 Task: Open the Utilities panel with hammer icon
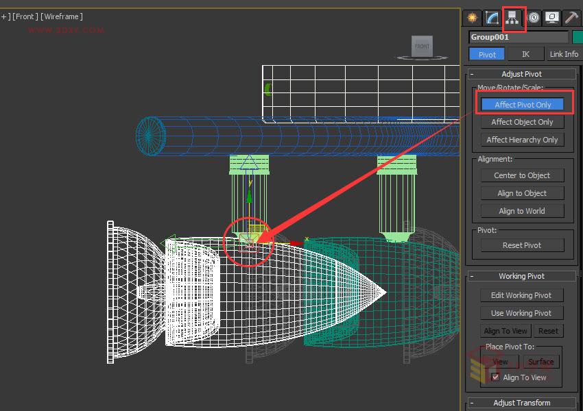tap(573, 18)
